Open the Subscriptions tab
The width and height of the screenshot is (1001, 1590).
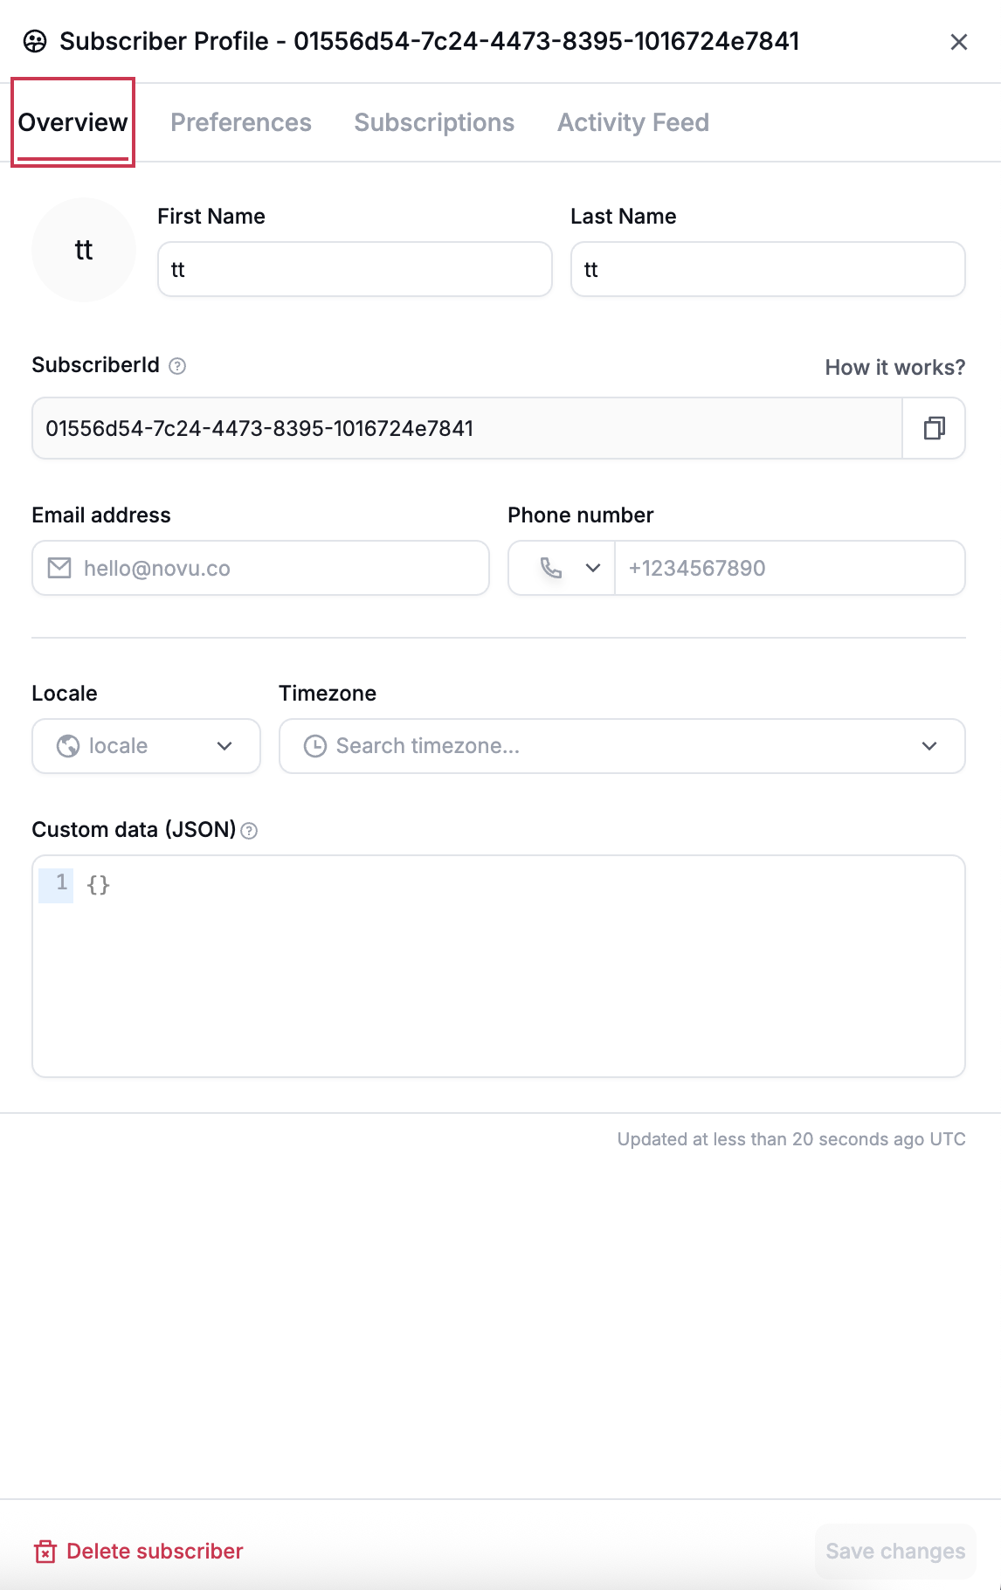[x=434, y=122]
